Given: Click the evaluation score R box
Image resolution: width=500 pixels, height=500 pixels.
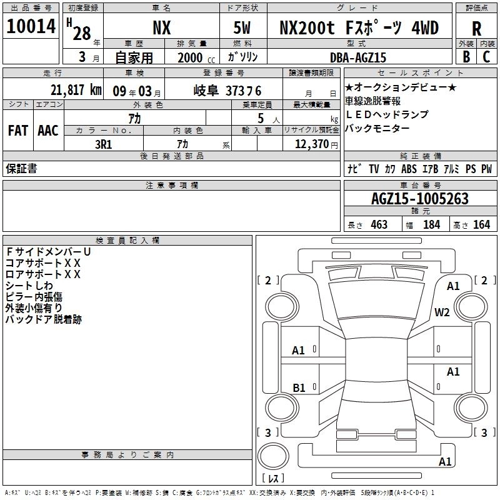Looking at the screenshot, I should [476, 27].
